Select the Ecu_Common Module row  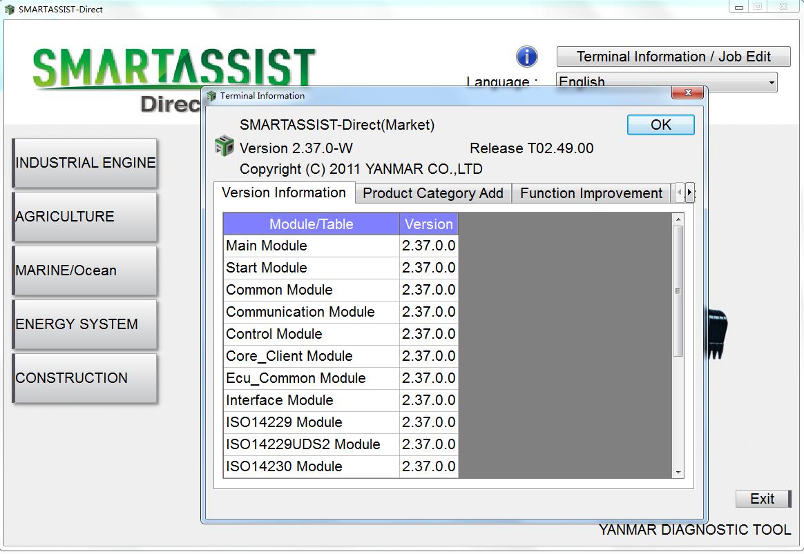(341, 378)
